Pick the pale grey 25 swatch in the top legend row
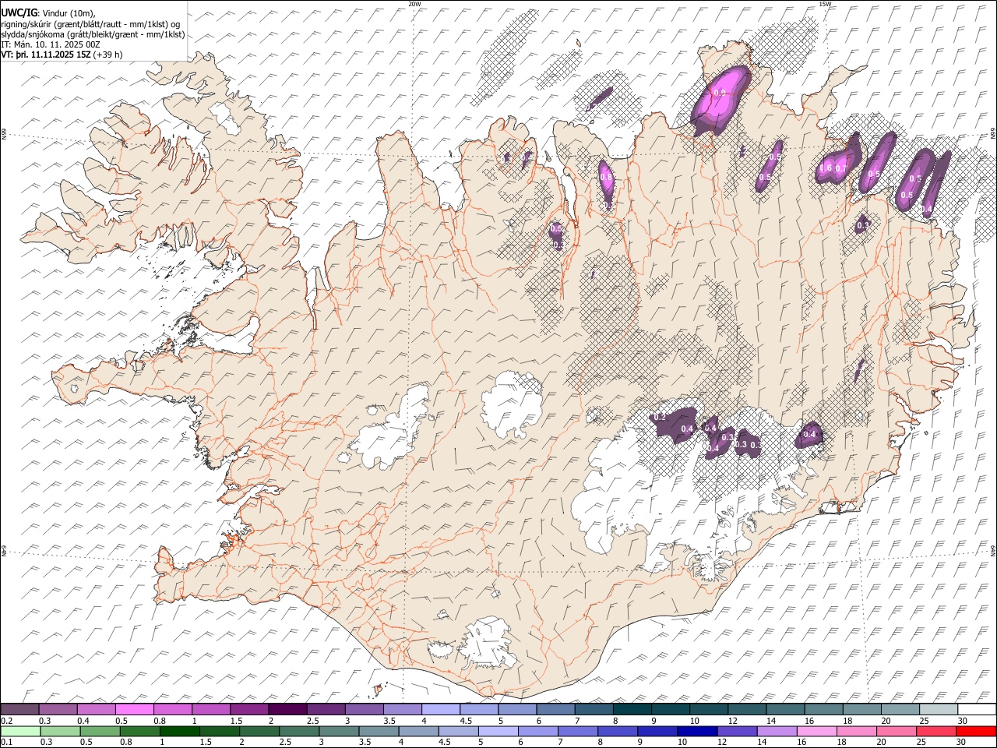 (x=939, y=710)
